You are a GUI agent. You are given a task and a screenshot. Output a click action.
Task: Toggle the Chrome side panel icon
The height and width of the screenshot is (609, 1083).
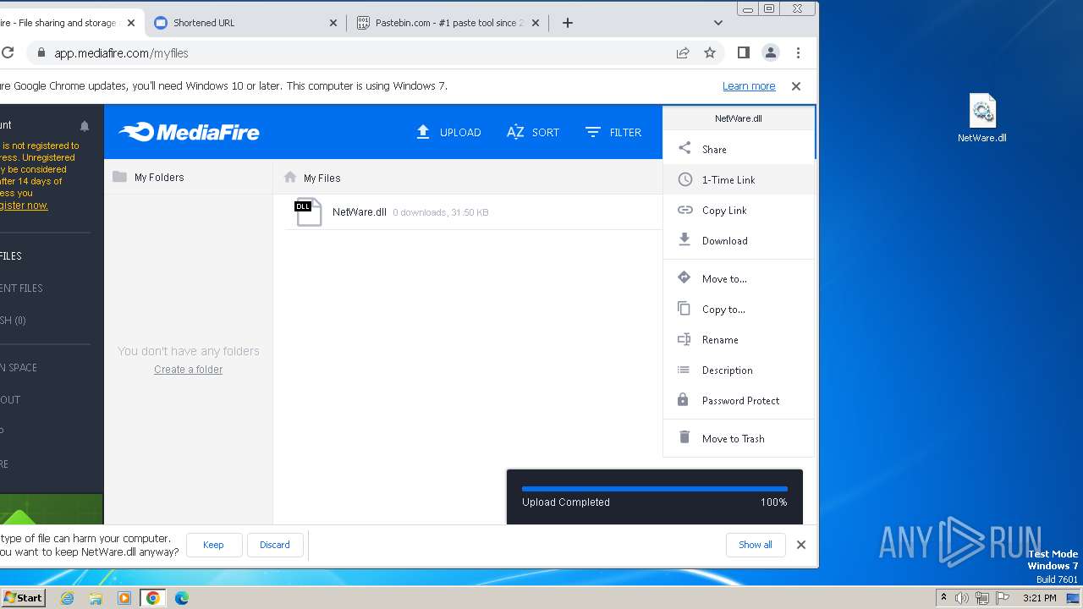pyautogui.click(x=744, y=52)
